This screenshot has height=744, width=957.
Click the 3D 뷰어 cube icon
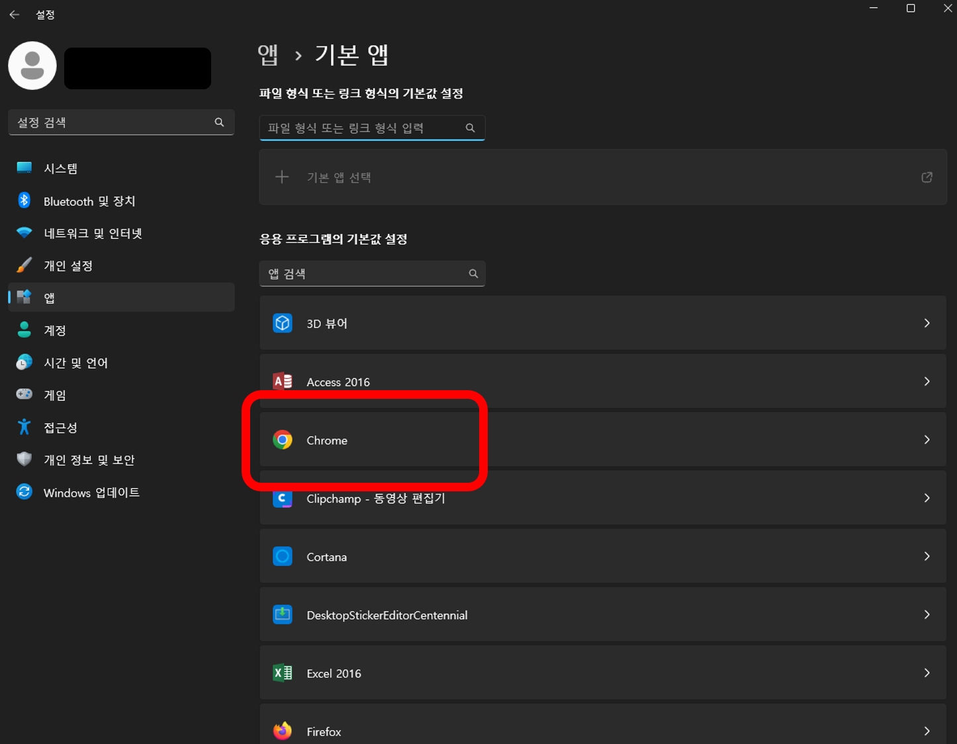pos(283,323)
